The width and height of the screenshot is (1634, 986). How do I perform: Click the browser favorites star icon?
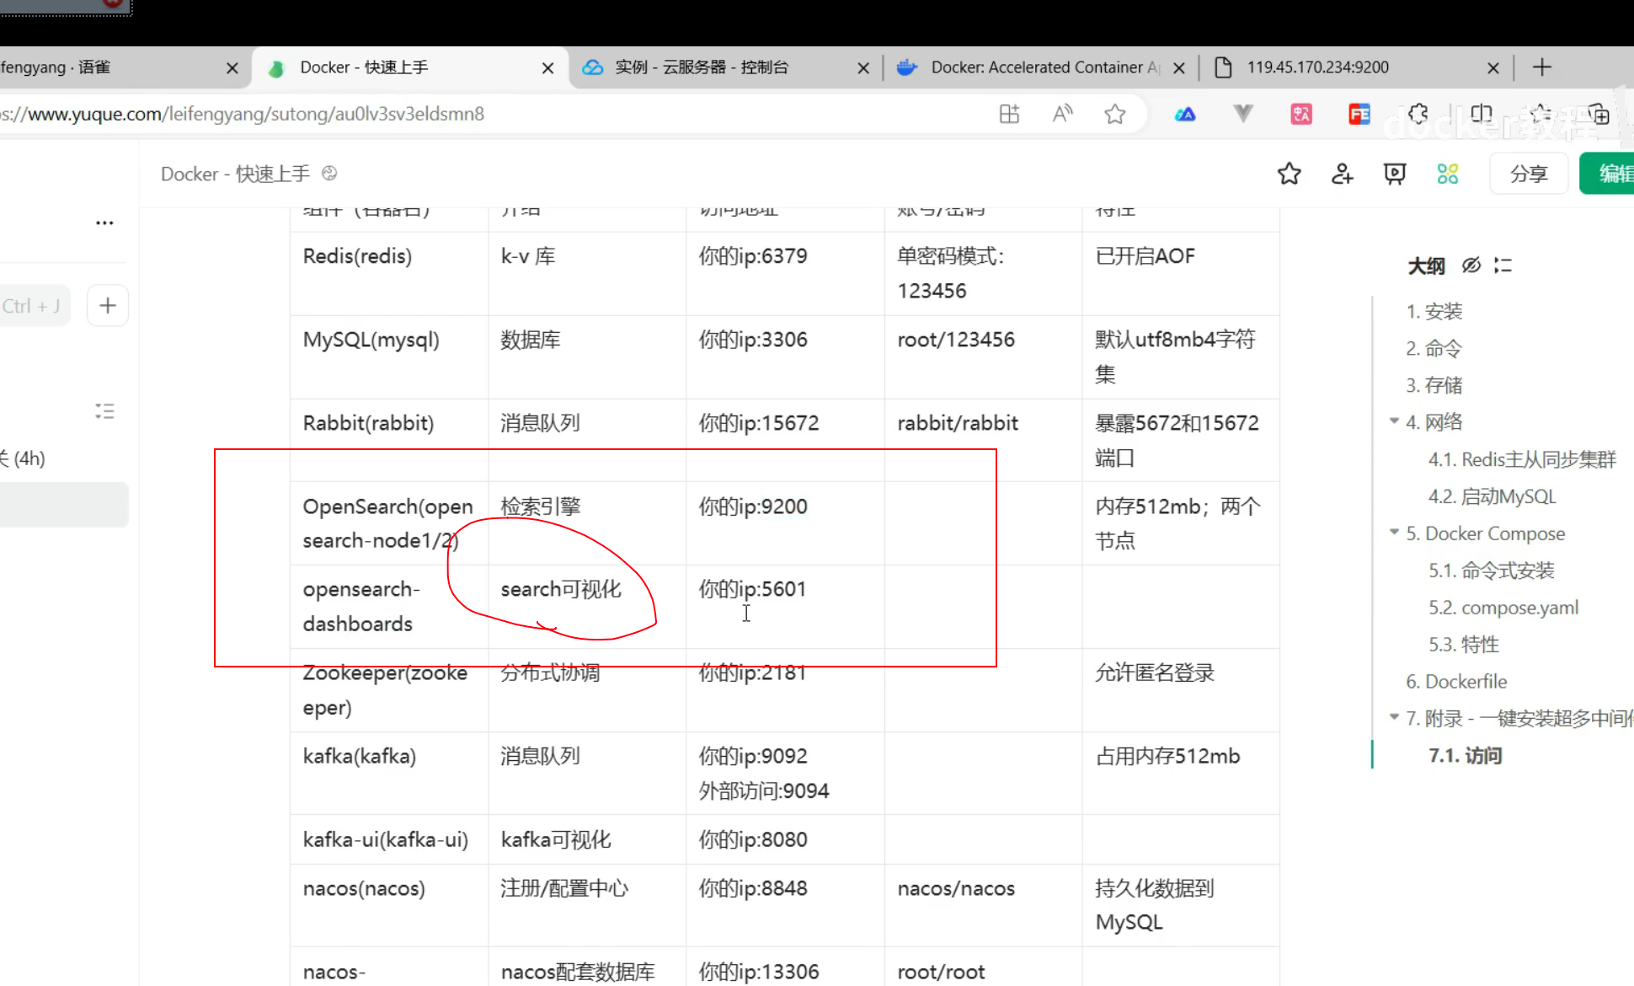click(x=1115, y=114)
